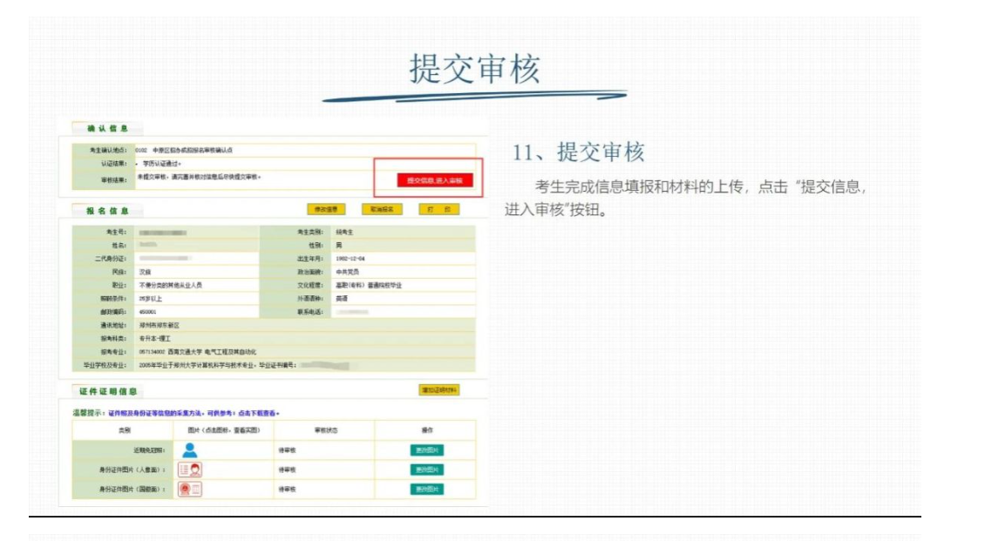View the 身份证件图片（国徽面）thumbnail icon

[190, 487]
